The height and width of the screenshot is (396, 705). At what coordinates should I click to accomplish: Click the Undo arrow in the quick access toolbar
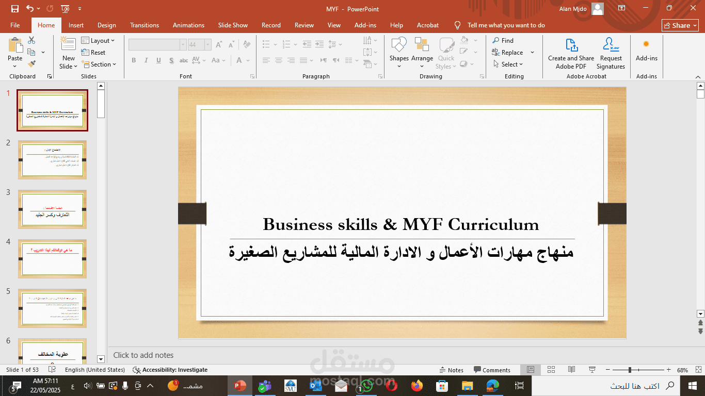30,9
